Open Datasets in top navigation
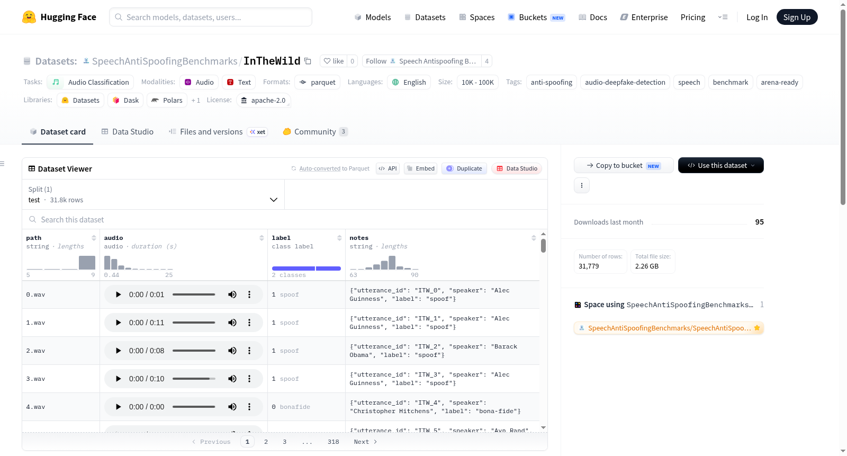 point(425,17)
